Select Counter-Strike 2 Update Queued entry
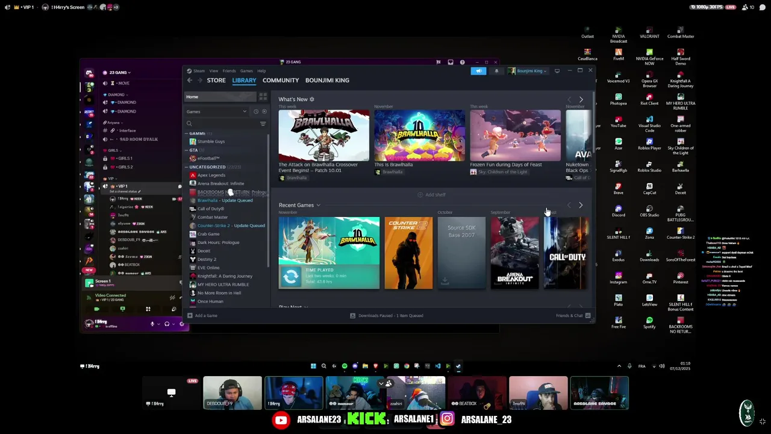 pos(231,225)
